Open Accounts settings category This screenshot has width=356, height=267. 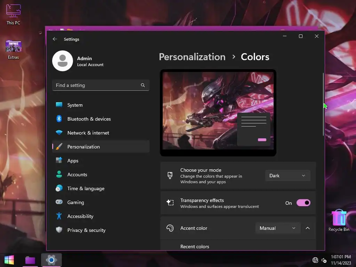(x=101, y=175)
